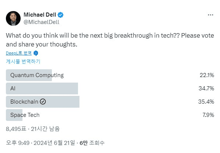Screen dimensions: 220x153
Task: Open the three-dot more options menu
Action: (210, 15)
